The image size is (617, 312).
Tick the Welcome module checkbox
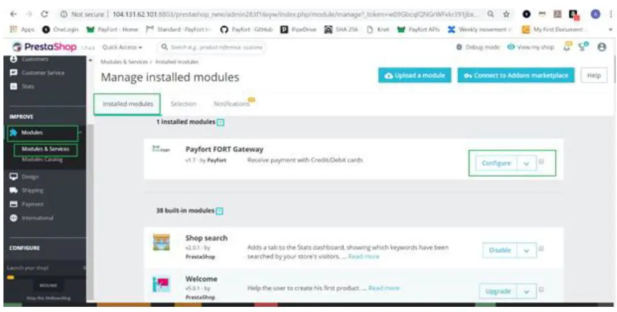pyautogui.click(x=542, y=290)
